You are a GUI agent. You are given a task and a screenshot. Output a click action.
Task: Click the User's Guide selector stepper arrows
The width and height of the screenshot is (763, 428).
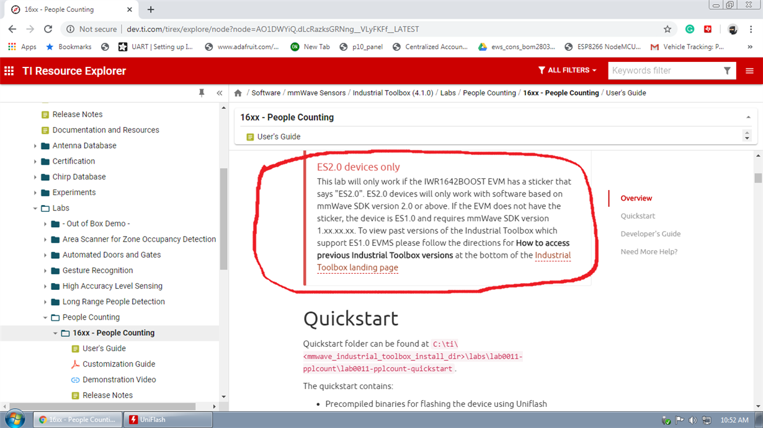click(x=747, y=136)
